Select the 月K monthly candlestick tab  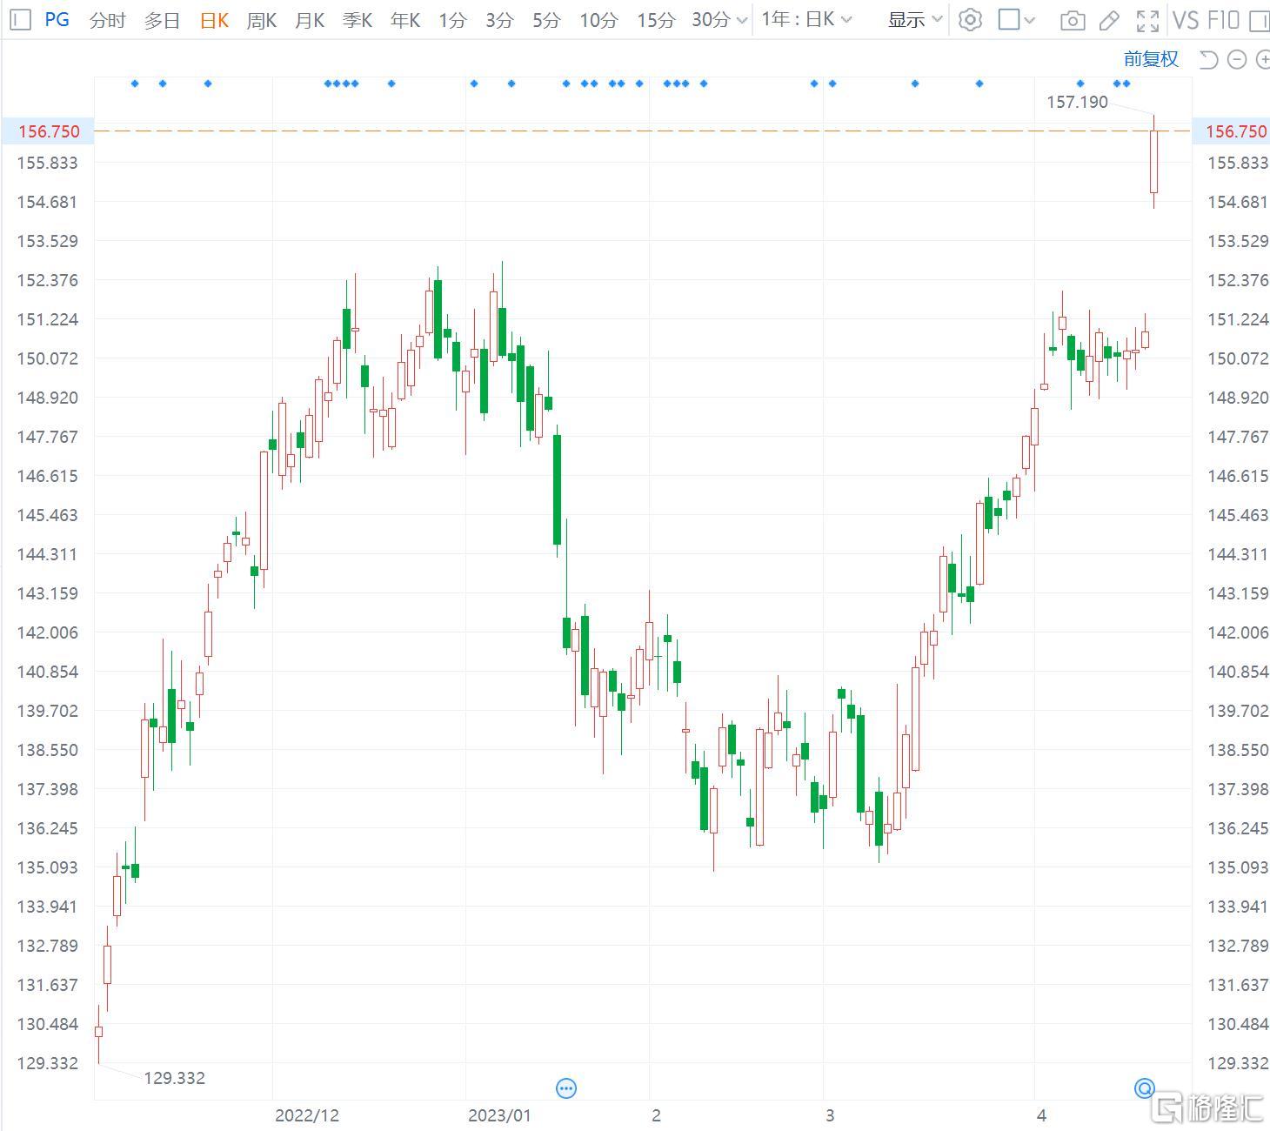click(x=310, y=20)
